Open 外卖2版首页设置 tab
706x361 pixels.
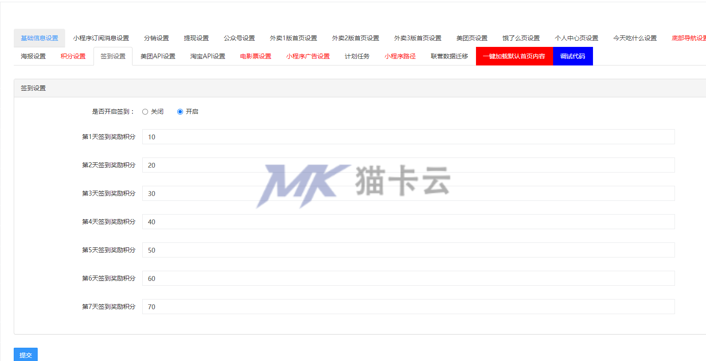(355, 38)
